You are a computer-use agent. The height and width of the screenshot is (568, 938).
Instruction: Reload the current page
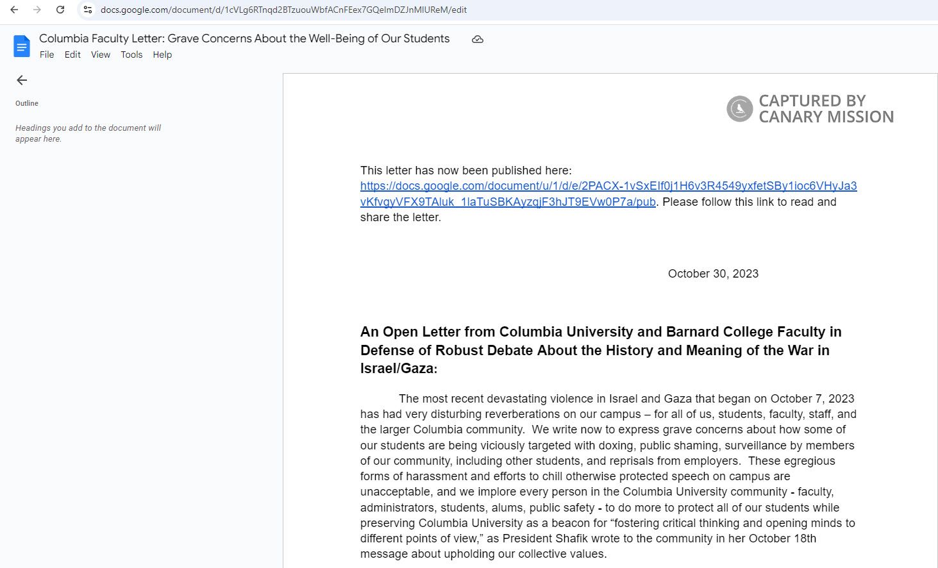point(60,10)
